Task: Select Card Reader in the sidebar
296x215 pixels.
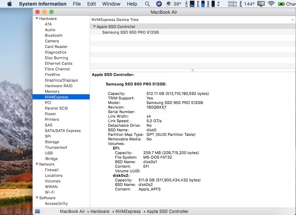Action: click(x=56, y=47)
